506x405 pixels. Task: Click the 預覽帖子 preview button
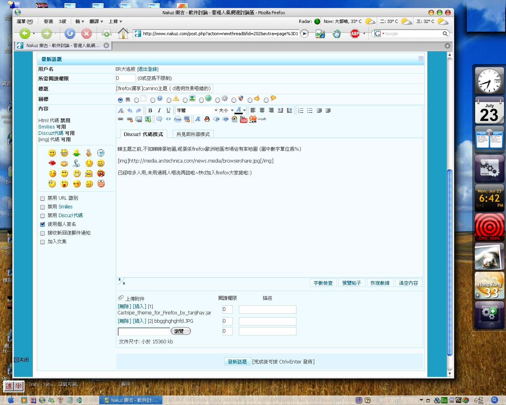351,283
